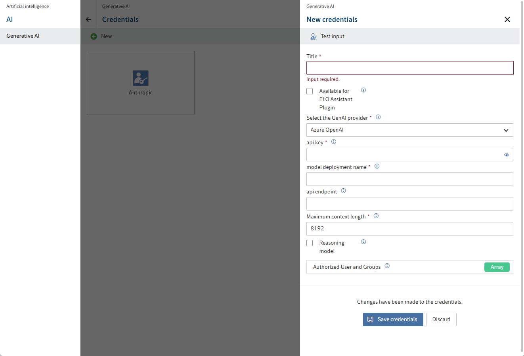
Task: Go back using the Credentials arrow
Action: pyautogui.click(x=88, y=19)
